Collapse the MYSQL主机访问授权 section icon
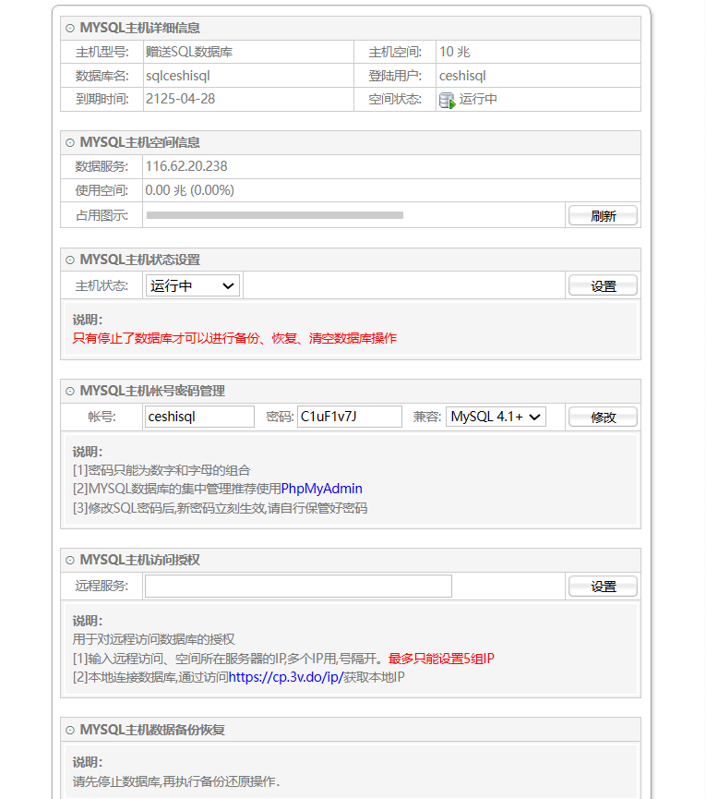This screenshot has height=799, width=706. (x=70, y=561)
